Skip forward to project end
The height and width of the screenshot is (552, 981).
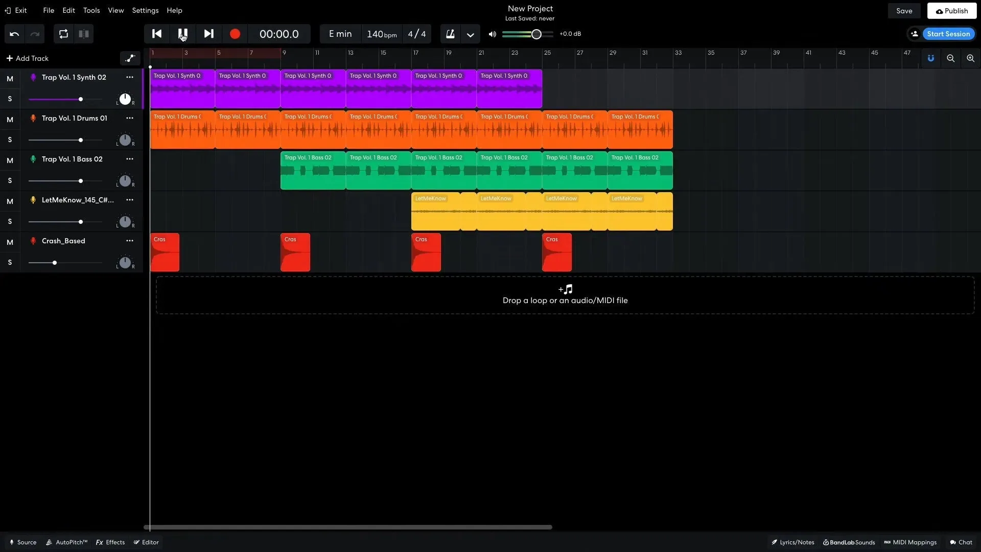pyautogui.click(x=208, y=34)
